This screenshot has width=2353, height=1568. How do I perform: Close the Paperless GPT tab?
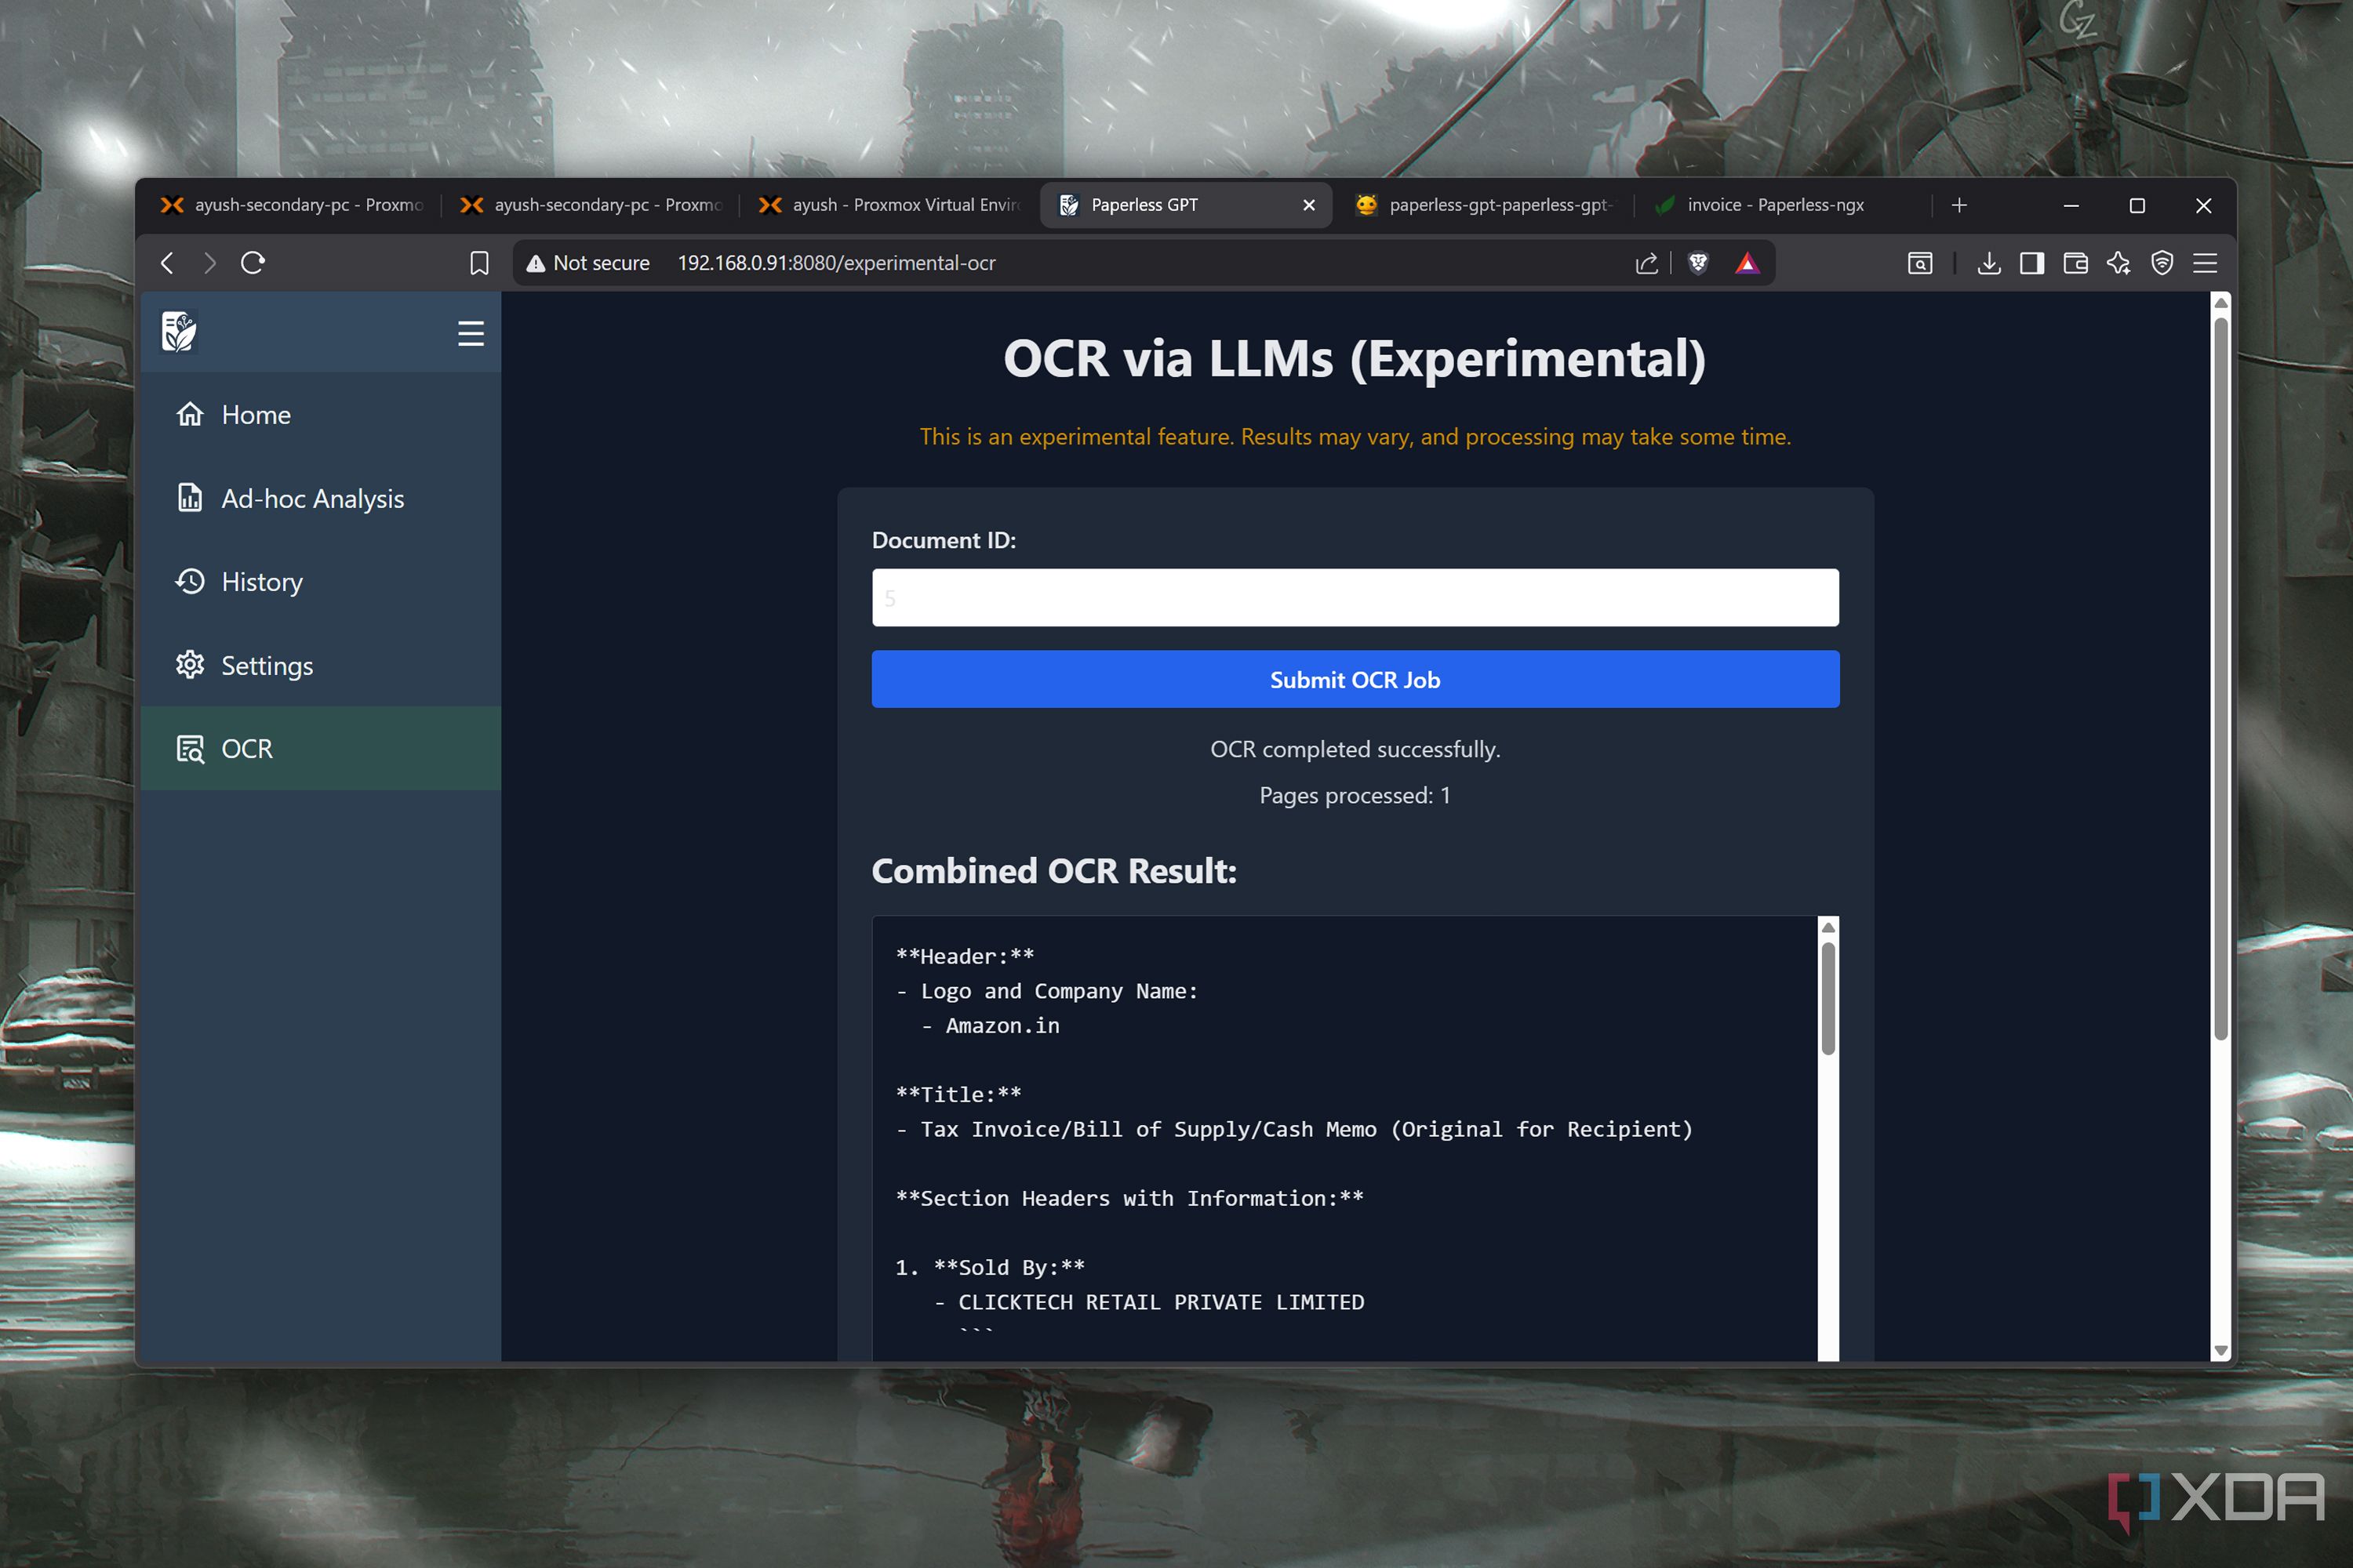point(1308,205)
